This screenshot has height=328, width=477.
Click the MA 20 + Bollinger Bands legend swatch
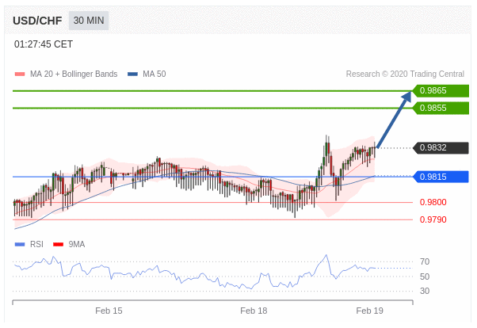click(20, 74)
